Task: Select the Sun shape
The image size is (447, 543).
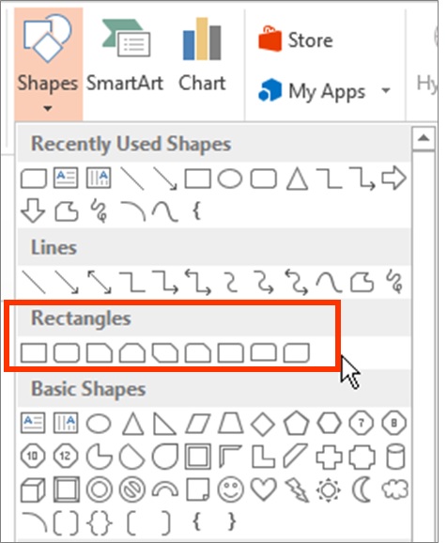Action: (329, 489)
